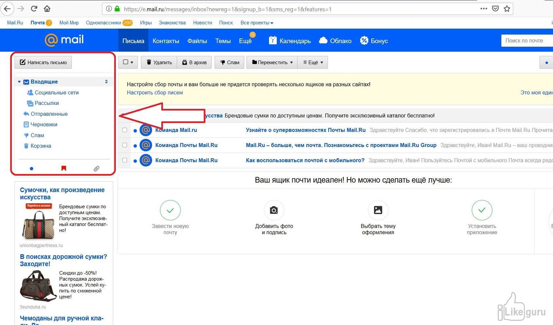Open the select-all checkbox dropdown
This screenshot has height=325, width=553.
click(x=132, y=63)
